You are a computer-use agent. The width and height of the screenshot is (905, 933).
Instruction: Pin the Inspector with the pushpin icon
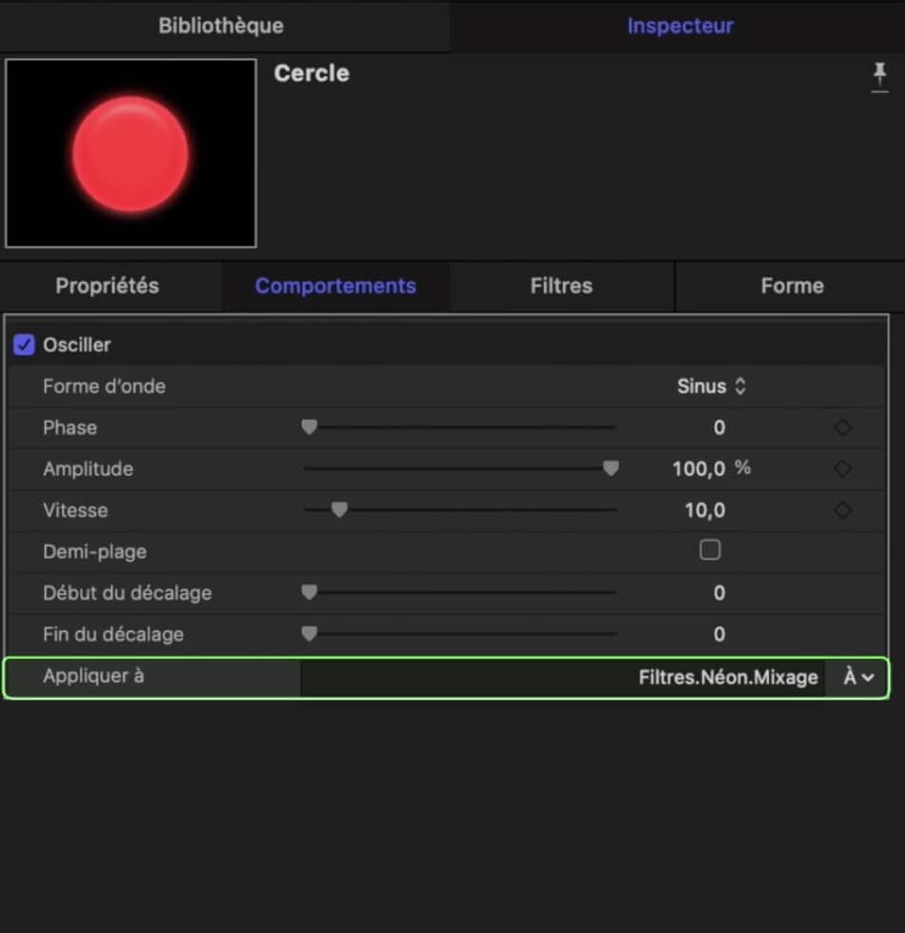[879, 77]
